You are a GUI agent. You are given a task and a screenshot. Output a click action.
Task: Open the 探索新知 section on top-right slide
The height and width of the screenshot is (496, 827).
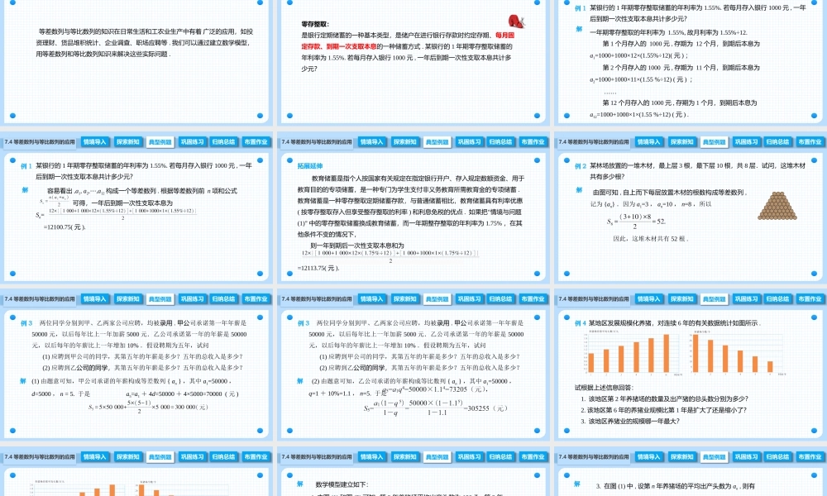[683, 141]
